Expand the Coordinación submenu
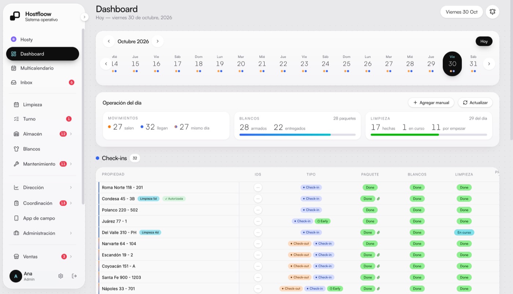Screen dimensions: 513x294 pyautogui.click(x=71, y=203)
